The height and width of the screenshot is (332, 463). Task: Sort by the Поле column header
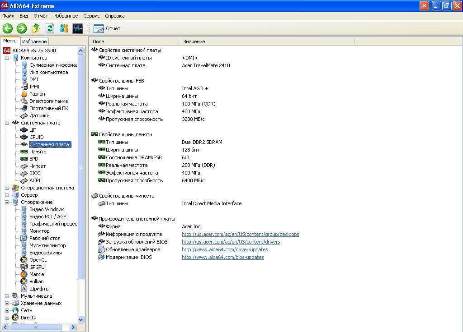[134, 41]
